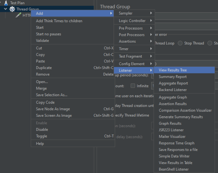Open the Help menu entry

click(x=40, y=144)
